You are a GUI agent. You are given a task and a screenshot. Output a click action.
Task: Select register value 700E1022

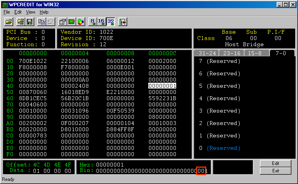point(33,61)
